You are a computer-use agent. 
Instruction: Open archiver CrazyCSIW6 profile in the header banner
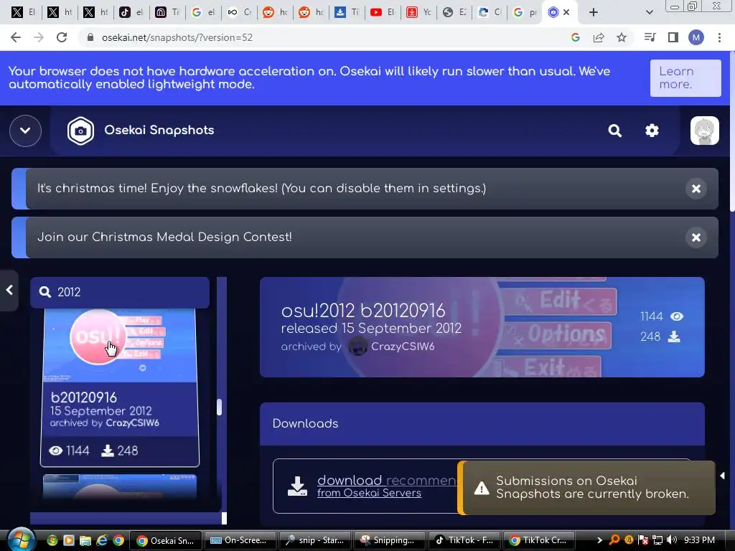(x=403, y=347)
